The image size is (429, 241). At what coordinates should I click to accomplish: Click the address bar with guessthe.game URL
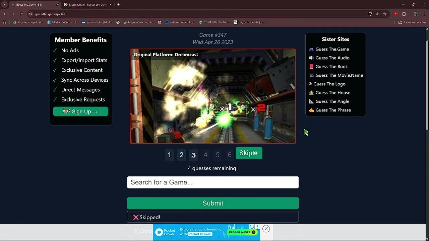pyautogui.click(x=198, y=14)
